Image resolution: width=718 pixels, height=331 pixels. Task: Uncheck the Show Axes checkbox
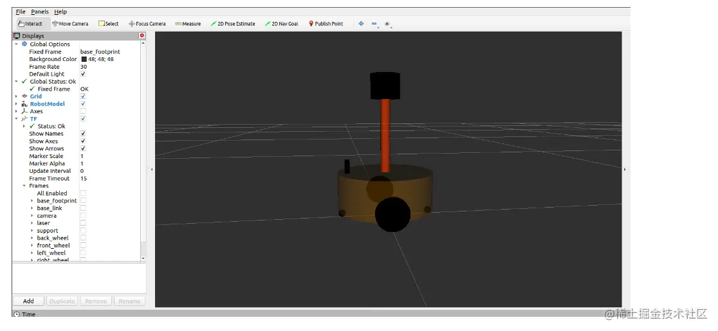click(x=83, y=141)
